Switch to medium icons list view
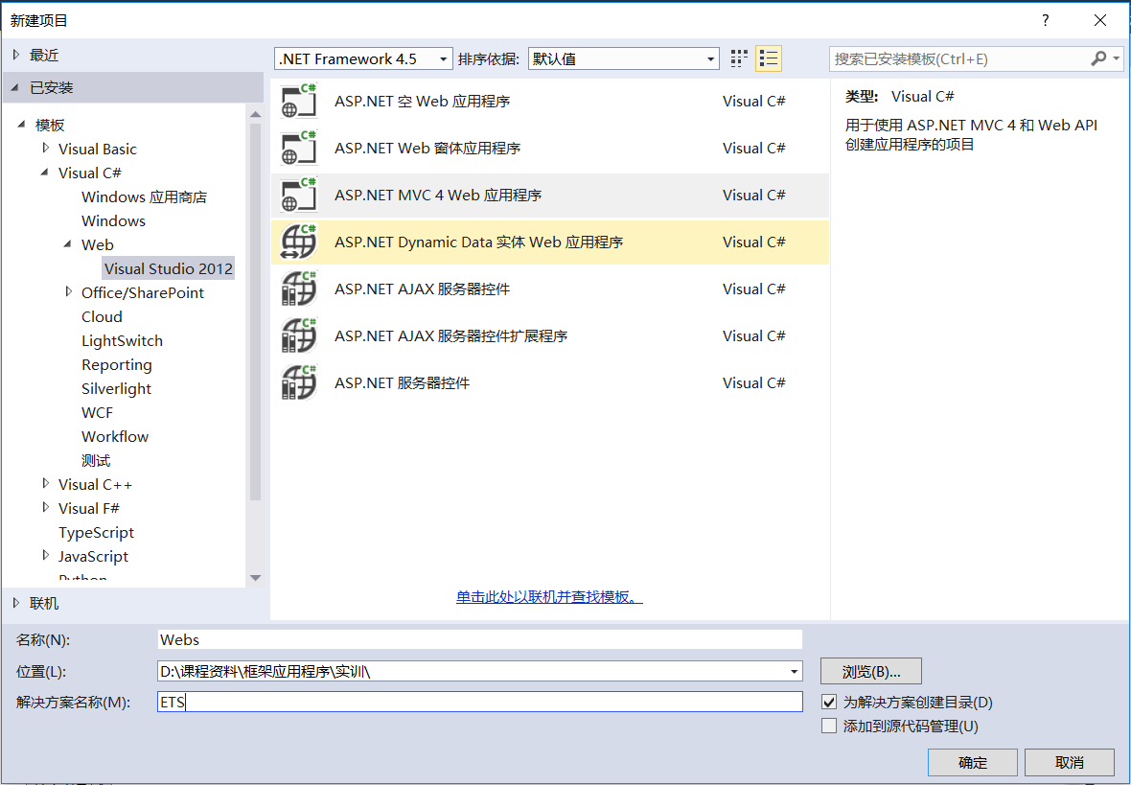The width and height of the screenshot is (1131, 785). click(x=769, y=58)
